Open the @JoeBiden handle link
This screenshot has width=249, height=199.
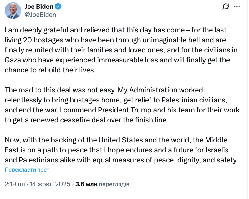(x=40, y=14)
